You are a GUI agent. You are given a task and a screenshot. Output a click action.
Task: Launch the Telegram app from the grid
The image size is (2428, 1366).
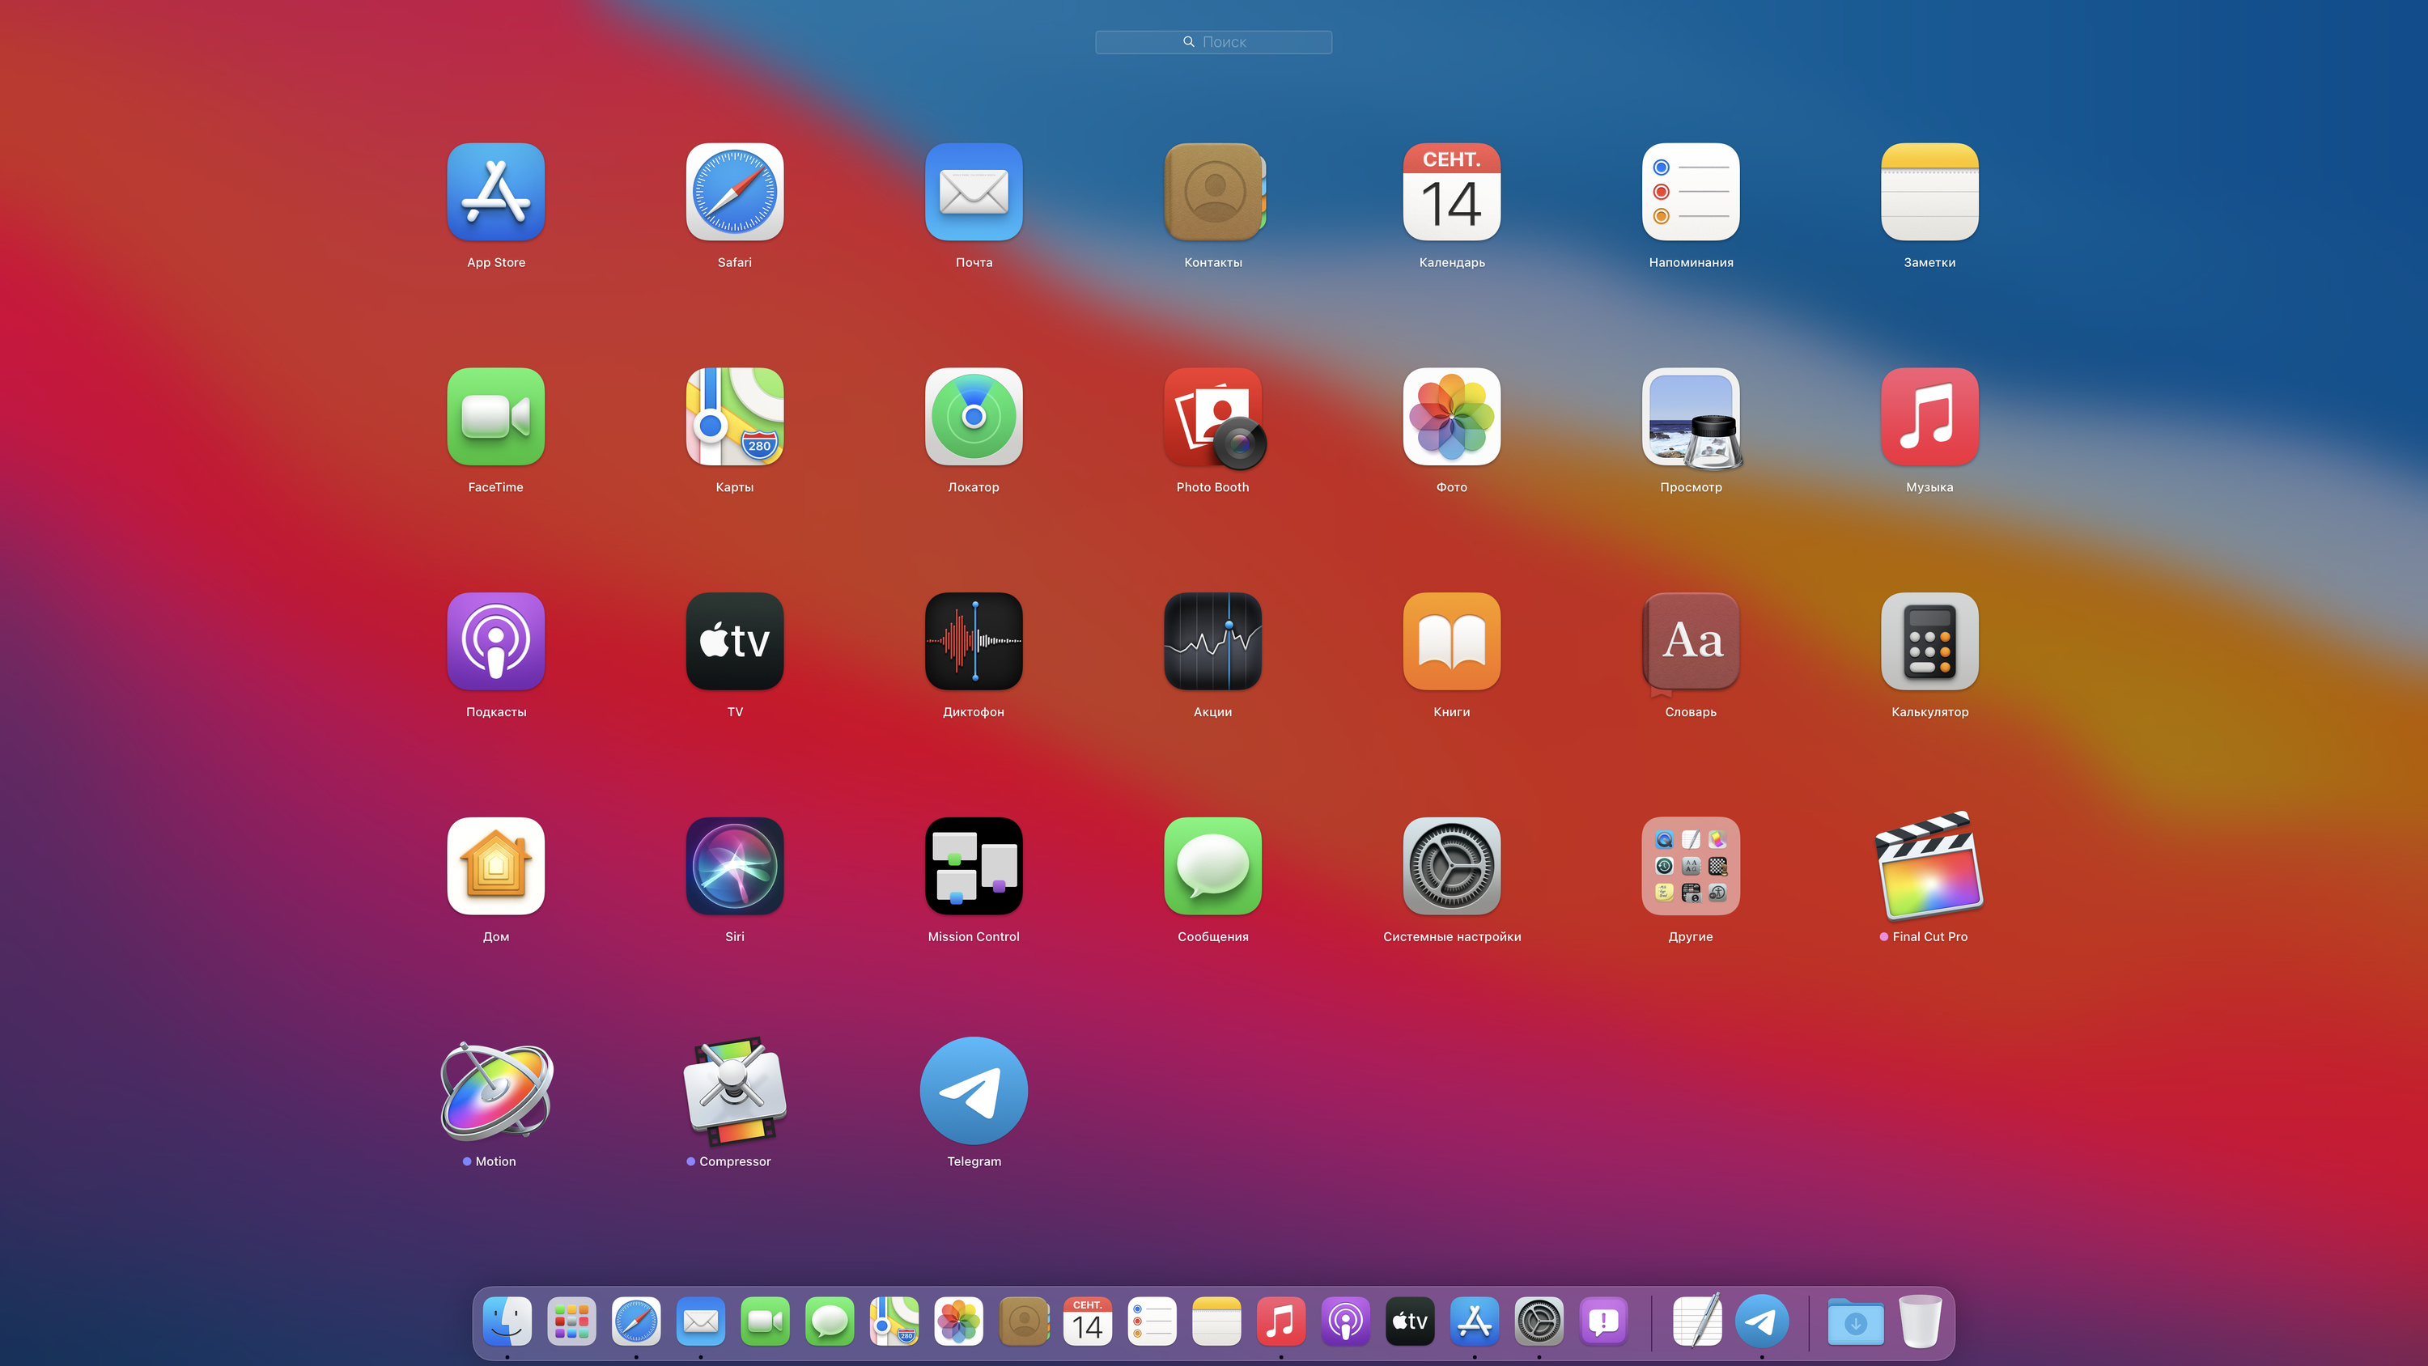point(974,1091)
